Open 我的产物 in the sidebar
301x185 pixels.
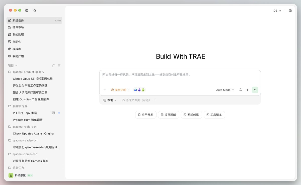34,56
